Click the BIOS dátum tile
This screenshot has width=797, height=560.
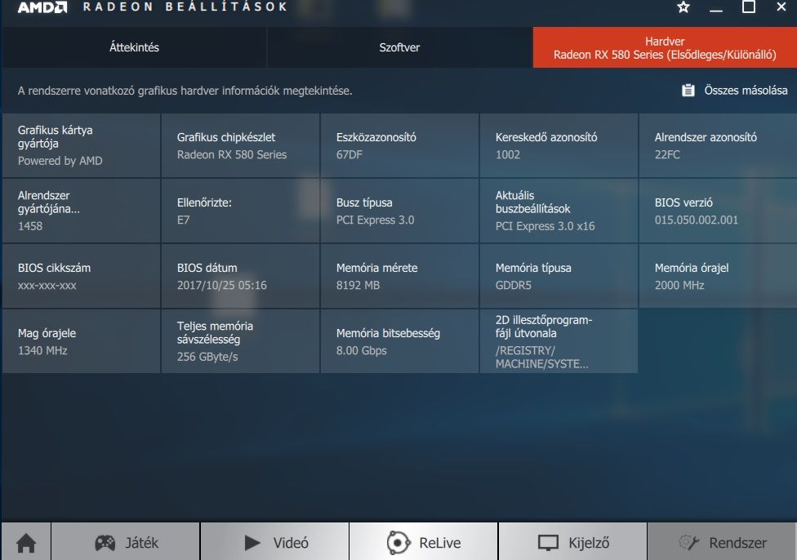point(240,276)
